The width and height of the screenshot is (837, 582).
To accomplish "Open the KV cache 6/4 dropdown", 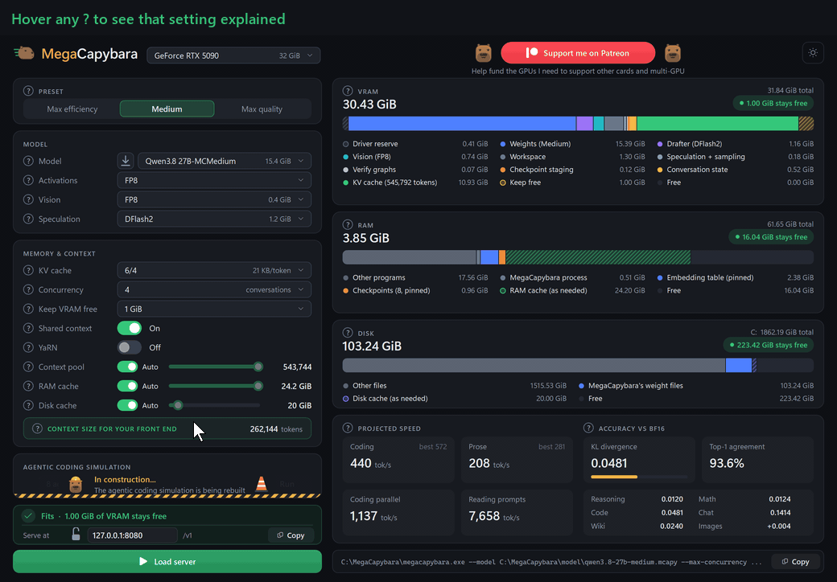I will pyautogui.click(x=214, y=270).
